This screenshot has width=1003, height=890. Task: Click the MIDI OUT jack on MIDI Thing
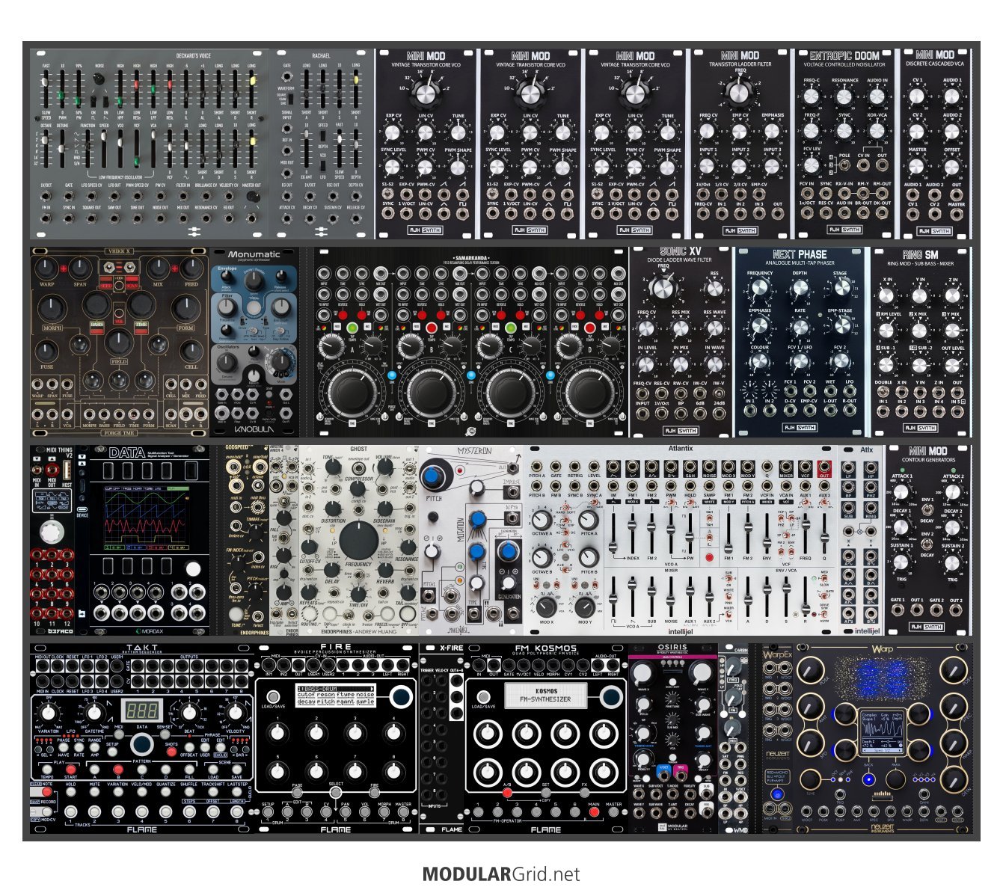pos(52,469)
